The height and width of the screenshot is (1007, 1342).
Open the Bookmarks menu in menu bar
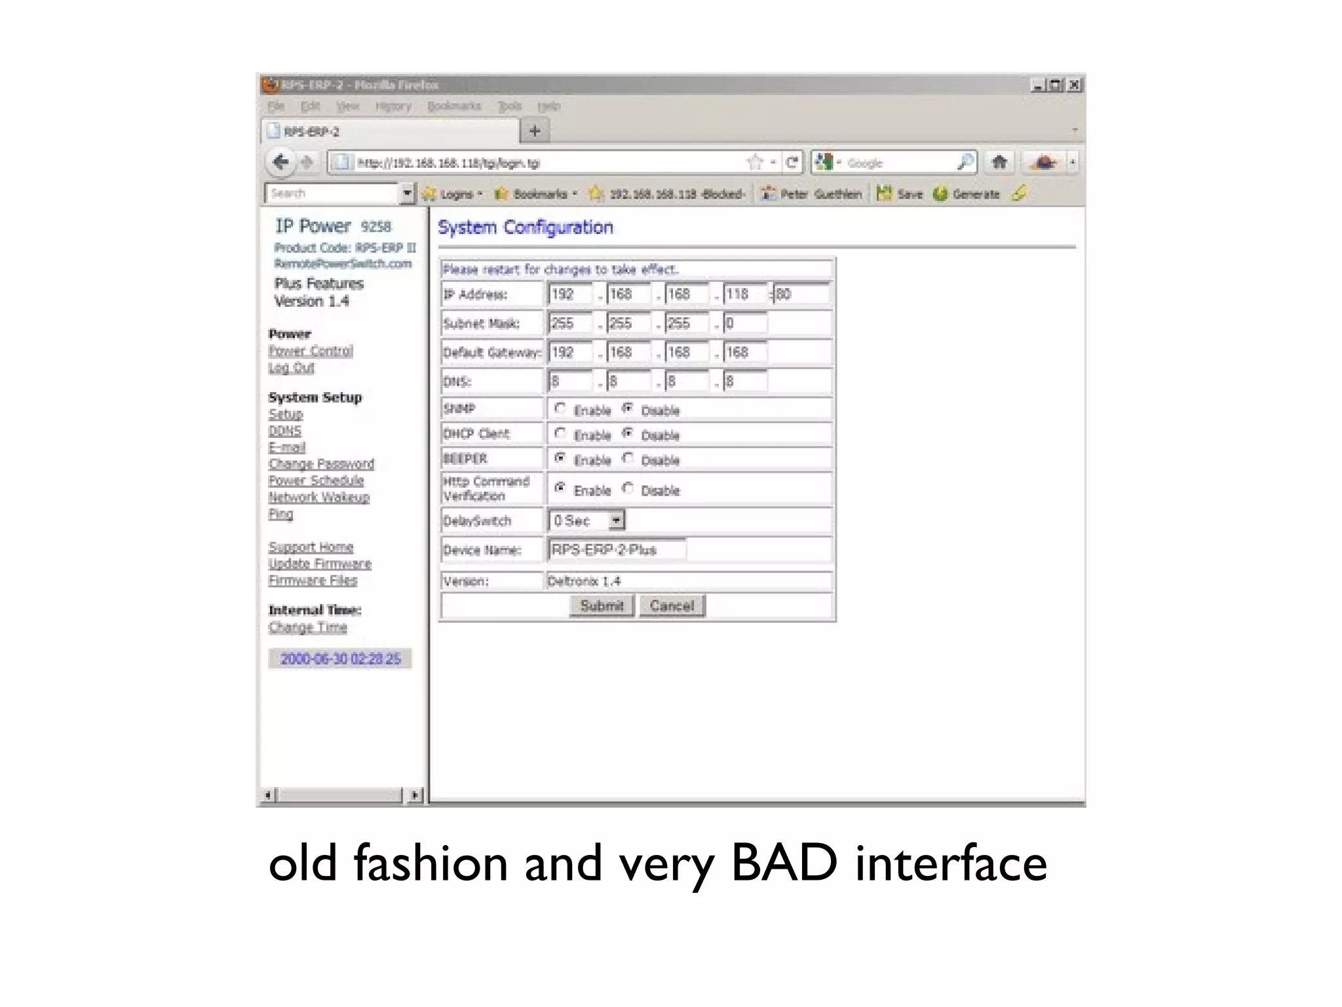454,106
